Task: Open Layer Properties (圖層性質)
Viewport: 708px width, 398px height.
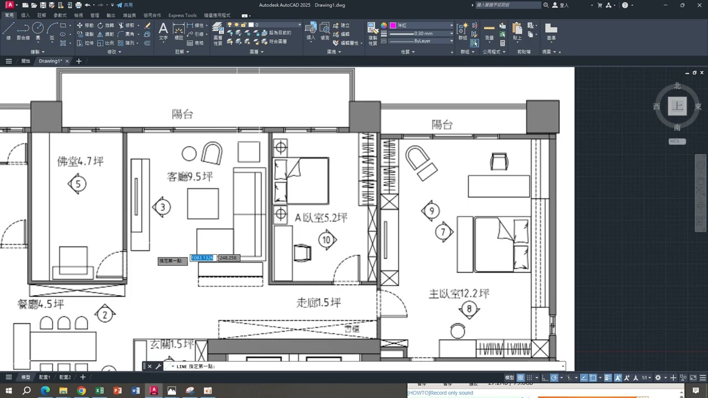Action: tap(218, 33)
